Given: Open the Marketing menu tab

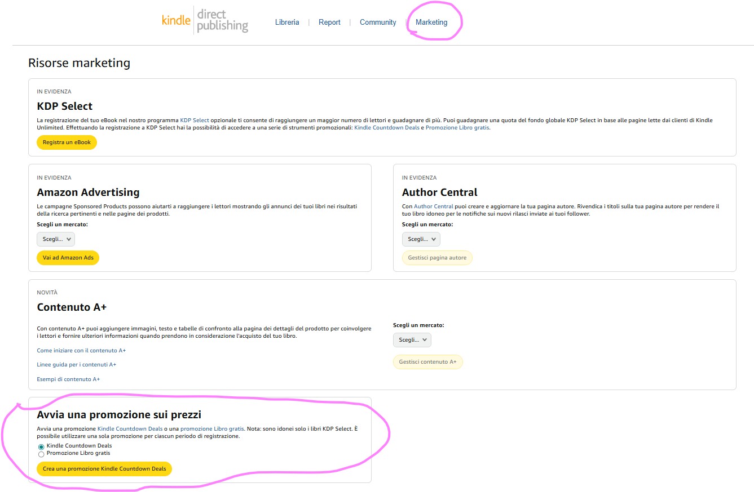Looking at the screenshot, I should click(x=431, y=23).
